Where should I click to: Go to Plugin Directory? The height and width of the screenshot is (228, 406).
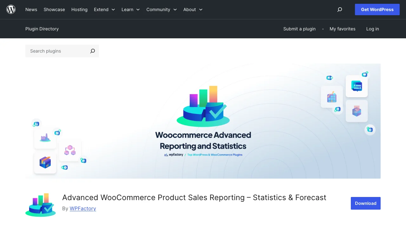(42, 29)
